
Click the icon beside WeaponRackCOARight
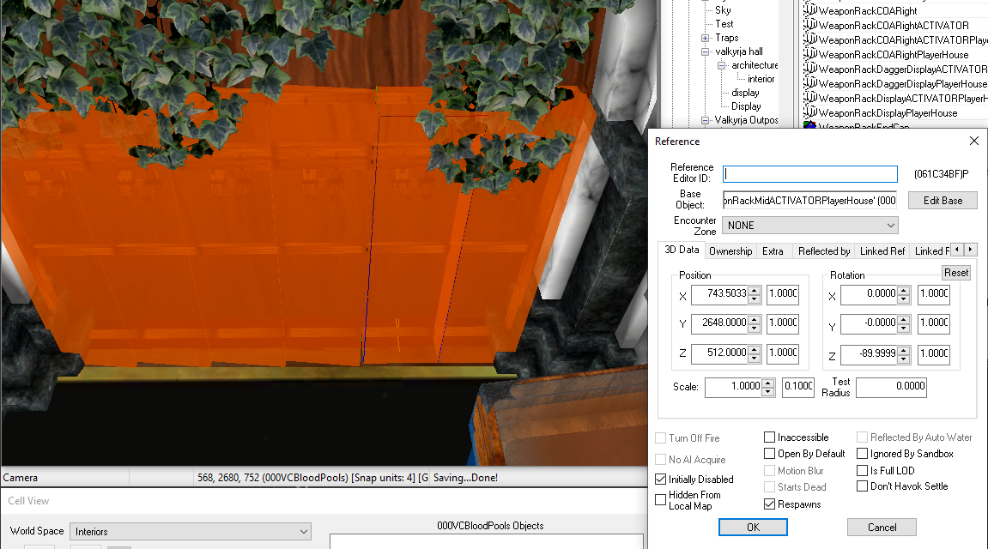pyautogui.click(x=810, y=10)
